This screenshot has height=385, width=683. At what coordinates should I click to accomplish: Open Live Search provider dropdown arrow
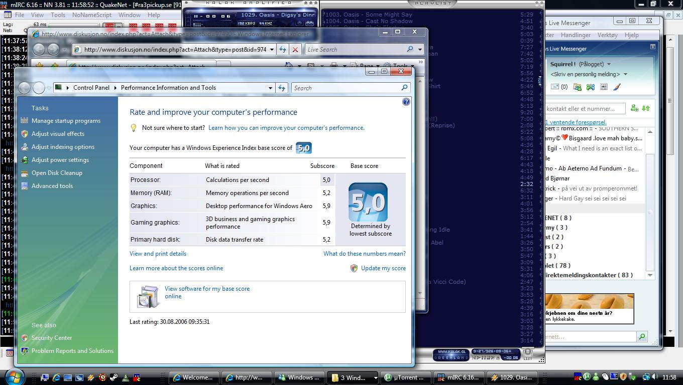pyautogui.click(x=420, y=50)
